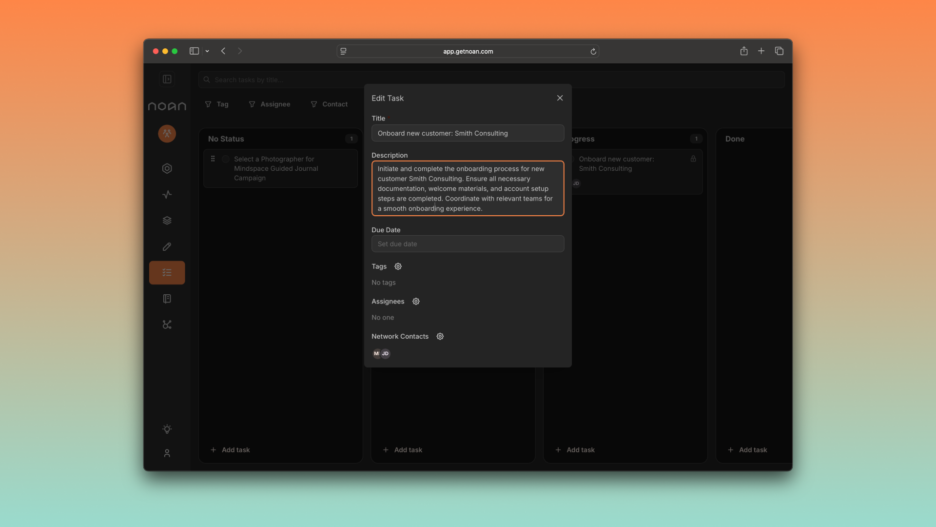Viewport: 936px width, 527px height.
Task: Click the JD network contact avatar
Action: 386,354
